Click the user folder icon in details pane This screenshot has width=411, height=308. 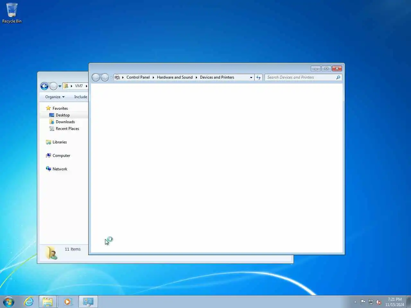[51, 253]
